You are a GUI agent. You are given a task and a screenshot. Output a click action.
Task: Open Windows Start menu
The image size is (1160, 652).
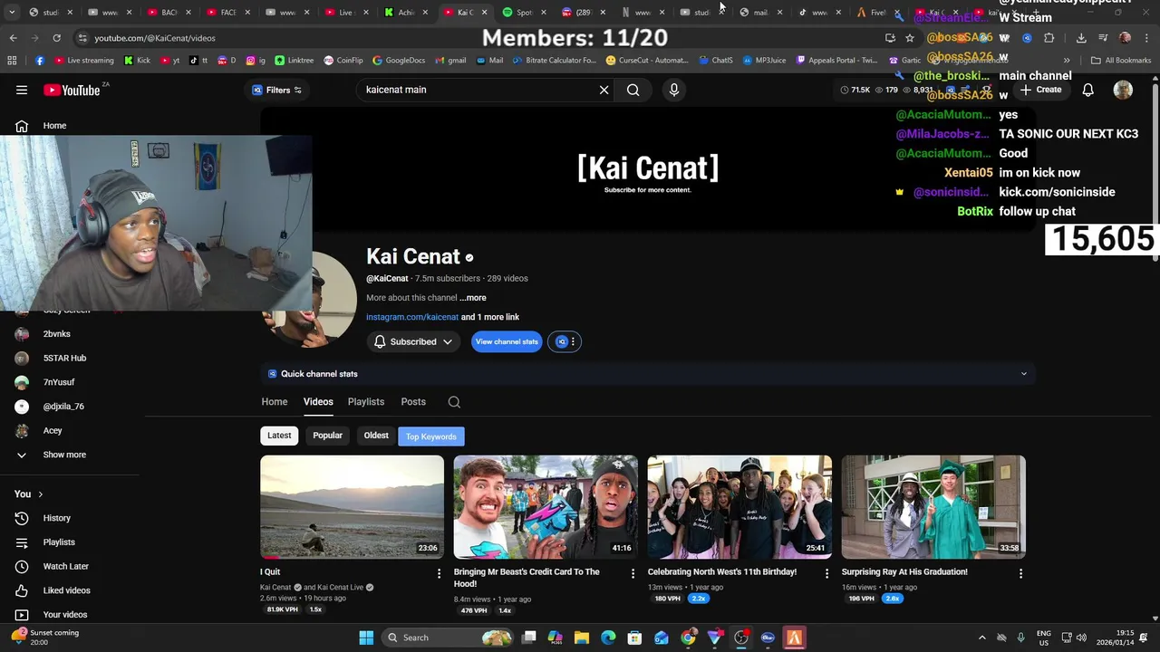(366, 638)
